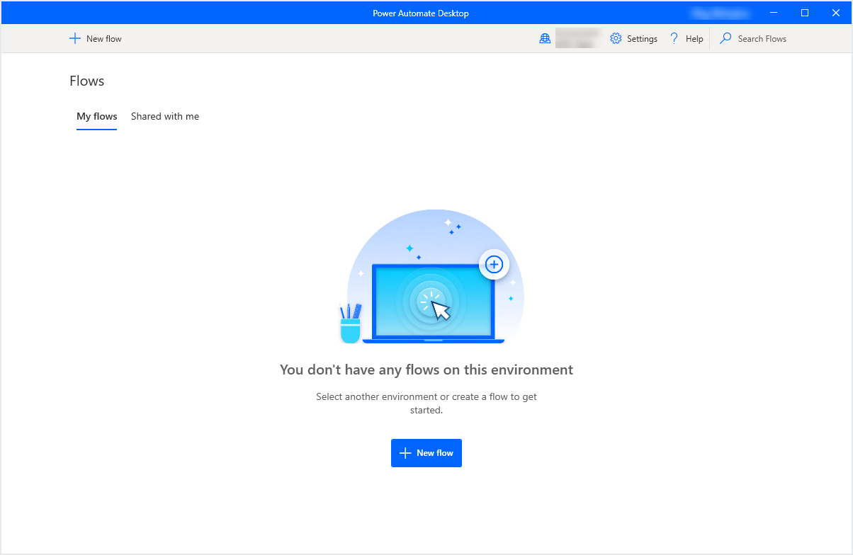Open Settings via the gear icon
The width and height of the screenshot is (853, 555).
pos(614,38)
